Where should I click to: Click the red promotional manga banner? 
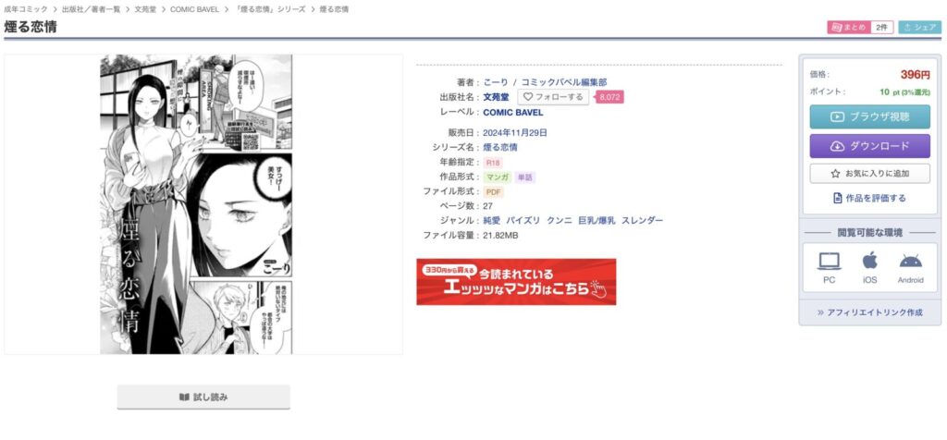(x=516, y=282)
